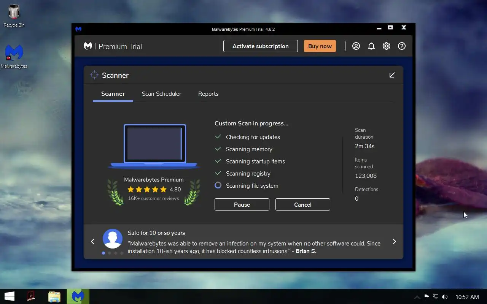Cancel the custom scan
This screenshot has width=487, height=304.
coord(303,204)
